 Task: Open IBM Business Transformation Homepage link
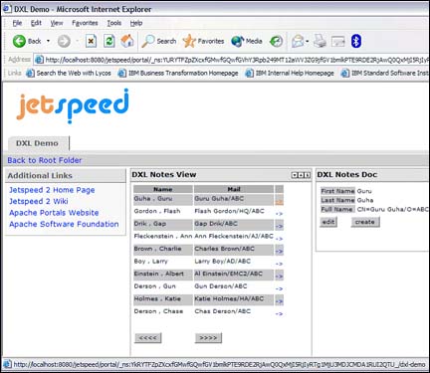[178, 73]
